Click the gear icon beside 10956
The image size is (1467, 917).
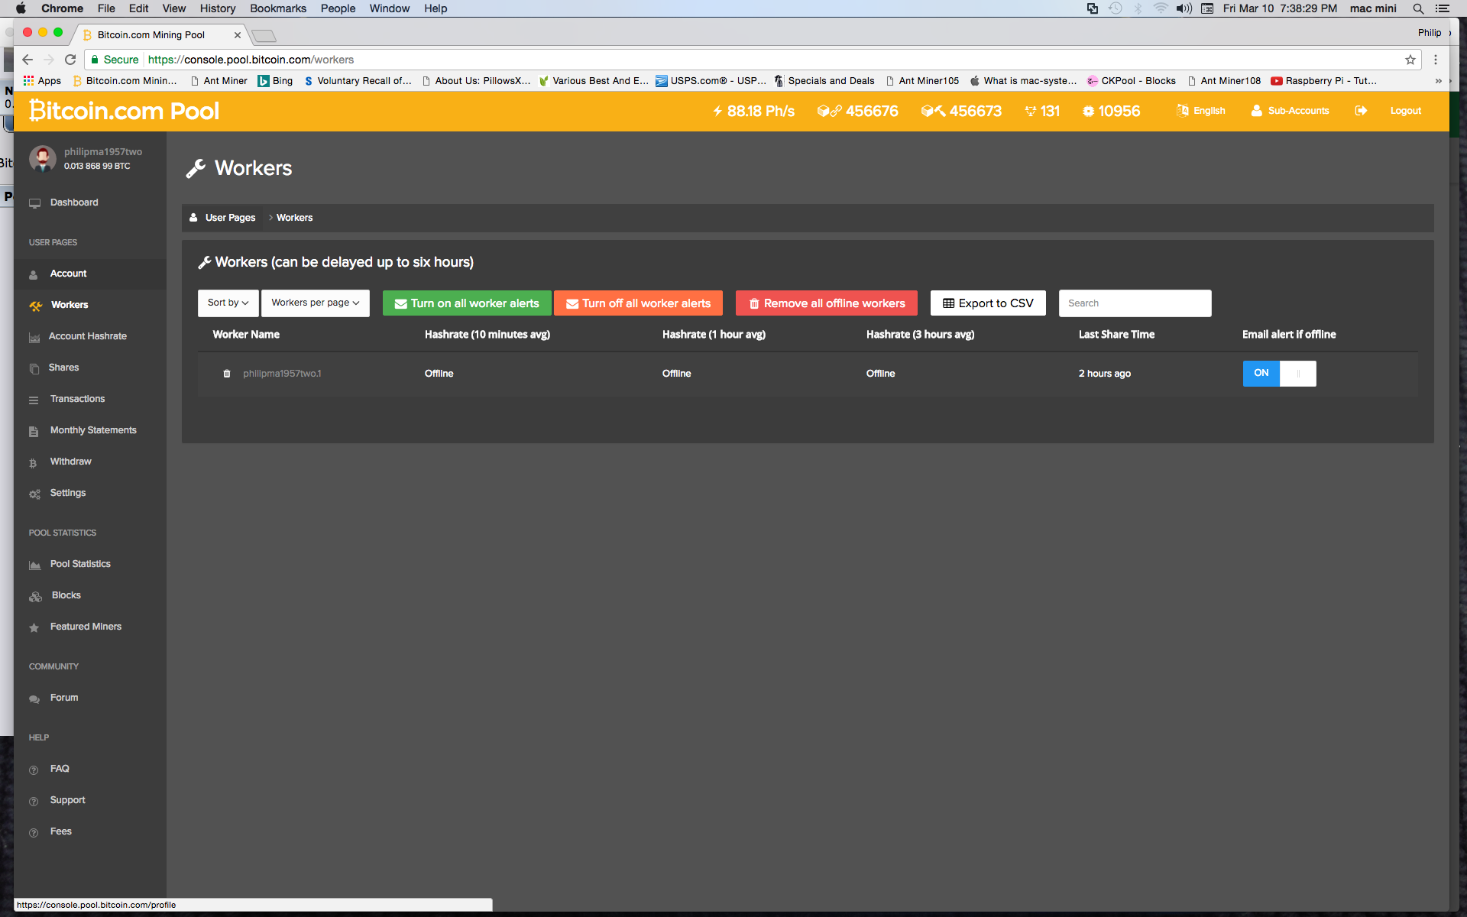click(x=1088, y=111)
